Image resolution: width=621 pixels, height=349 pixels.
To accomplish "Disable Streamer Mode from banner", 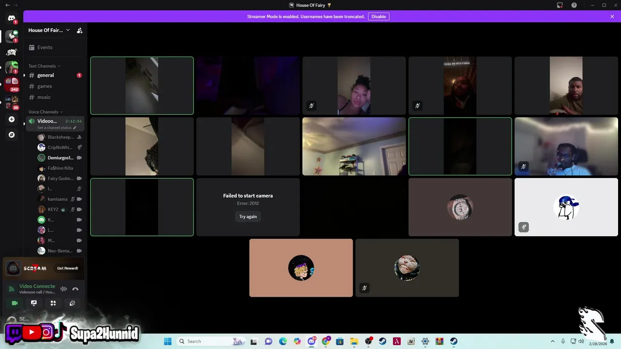I will 378,16.
